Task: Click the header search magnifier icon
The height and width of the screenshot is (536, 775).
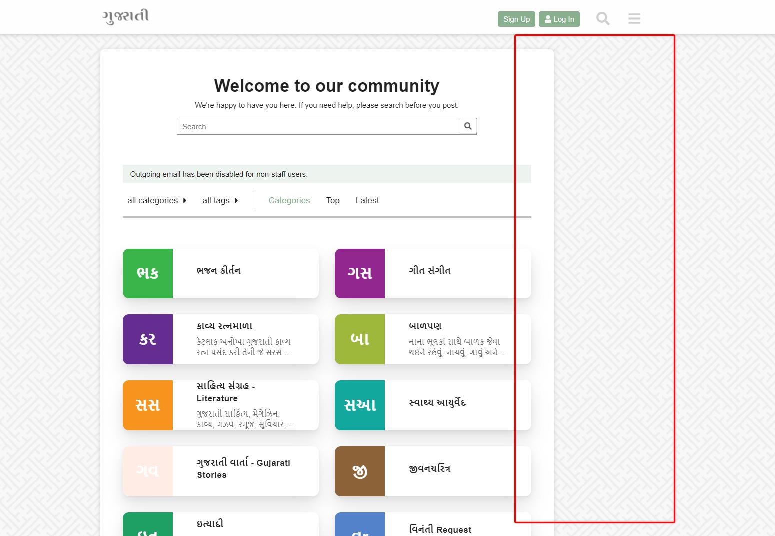Action: [603, 19]
